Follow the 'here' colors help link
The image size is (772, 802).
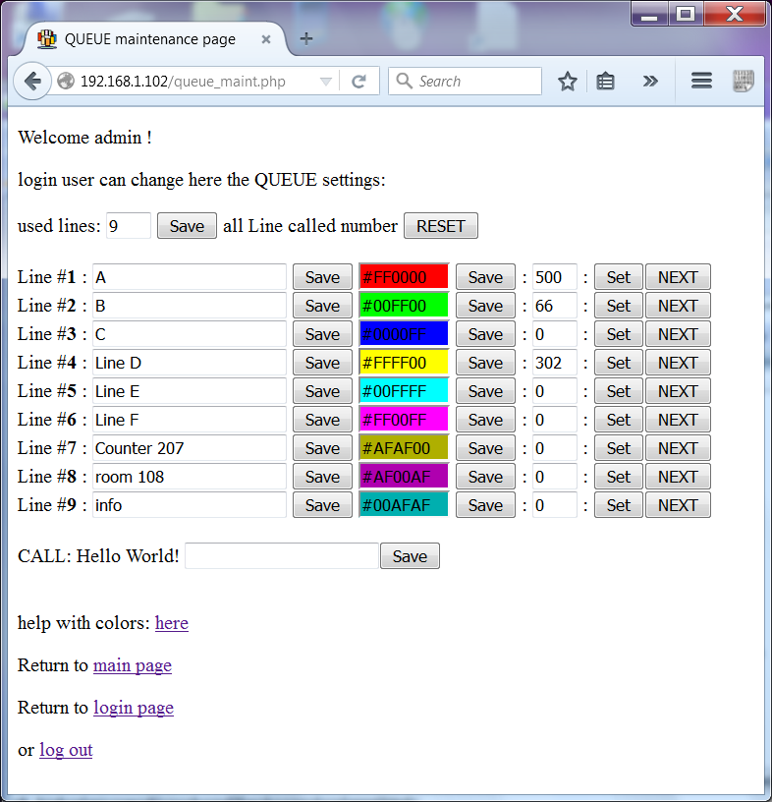[x=172, y=623]
